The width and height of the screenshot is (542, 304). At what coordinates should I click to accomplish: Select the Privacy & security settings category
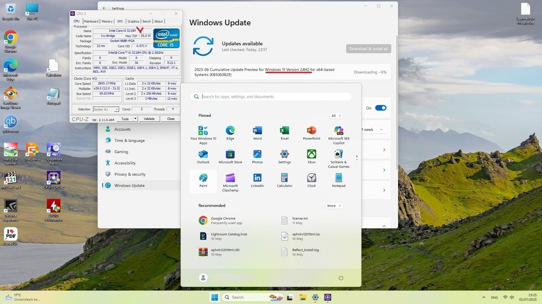tap(130, 174)
